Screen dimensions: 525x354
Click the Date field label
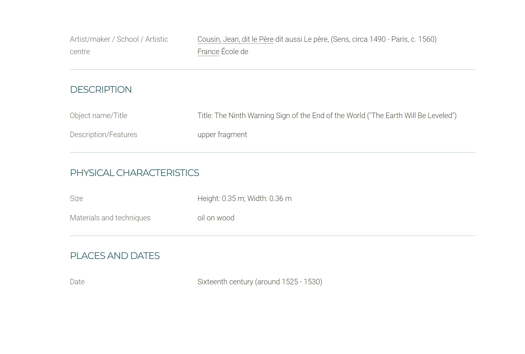coord(77,282)
